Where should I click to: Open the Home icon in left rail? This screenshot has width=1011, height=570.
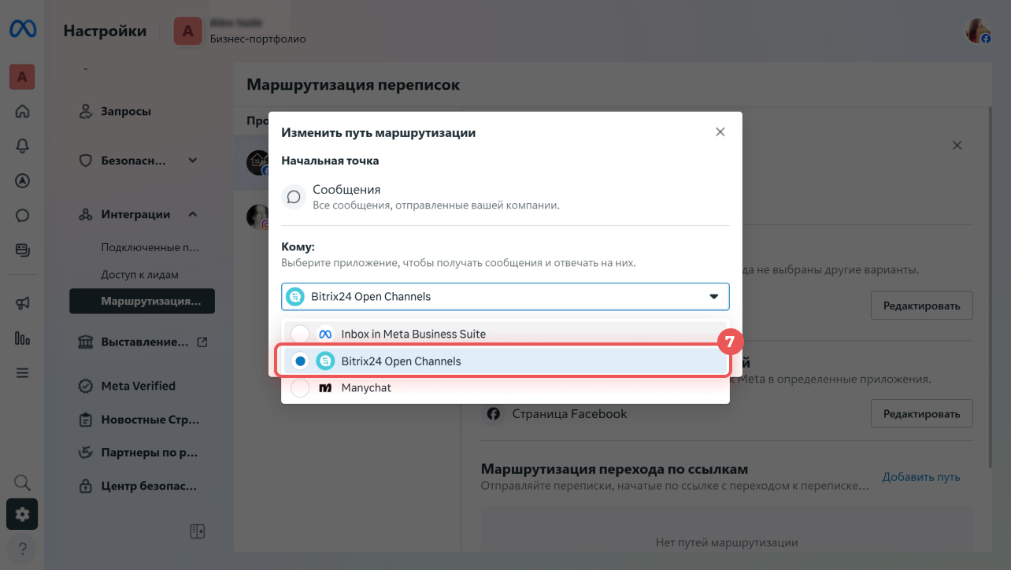pyautogui.click(x=22, y=111)
